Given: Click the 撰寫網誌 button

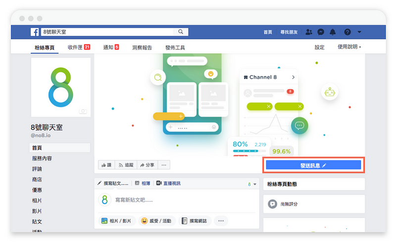Looking at the screenshot, I should pyautogui.click(x=195, y=221).
